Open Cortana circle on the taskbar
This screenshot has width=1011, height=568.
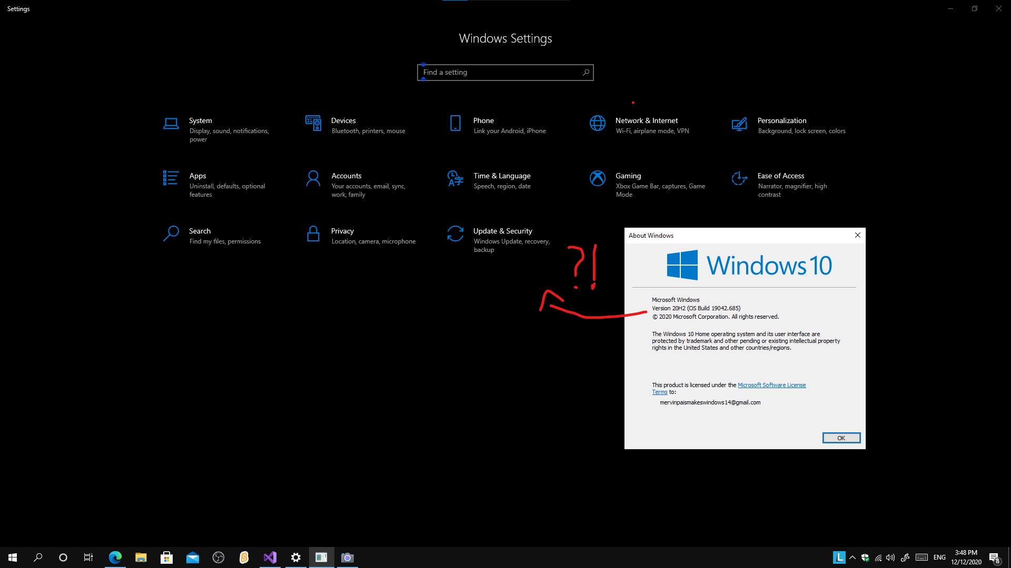(63, 557)
